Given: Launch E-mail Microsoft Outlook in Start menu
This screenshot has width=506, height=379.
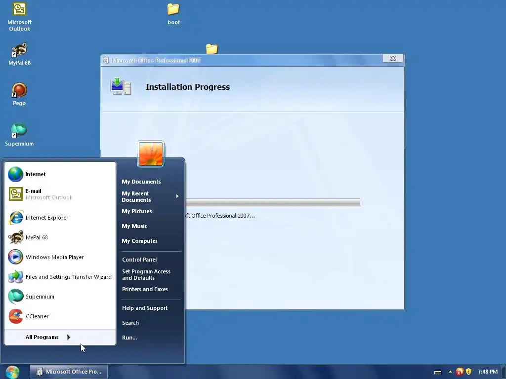Looking at the screenshot, I should (x=60, y=194).
